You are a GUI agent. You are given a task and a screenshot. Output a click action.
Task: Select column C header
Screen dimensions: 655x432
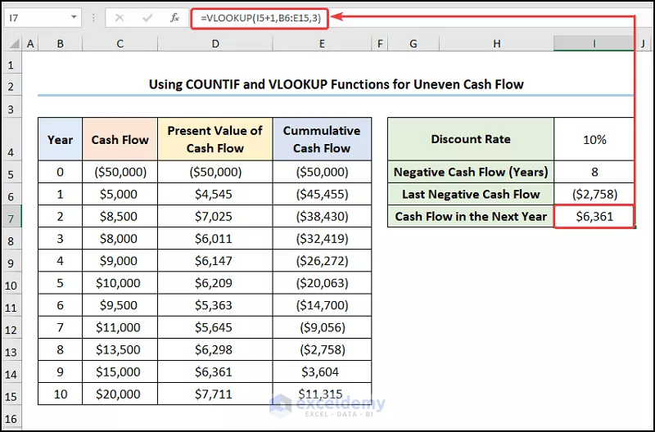120,43
